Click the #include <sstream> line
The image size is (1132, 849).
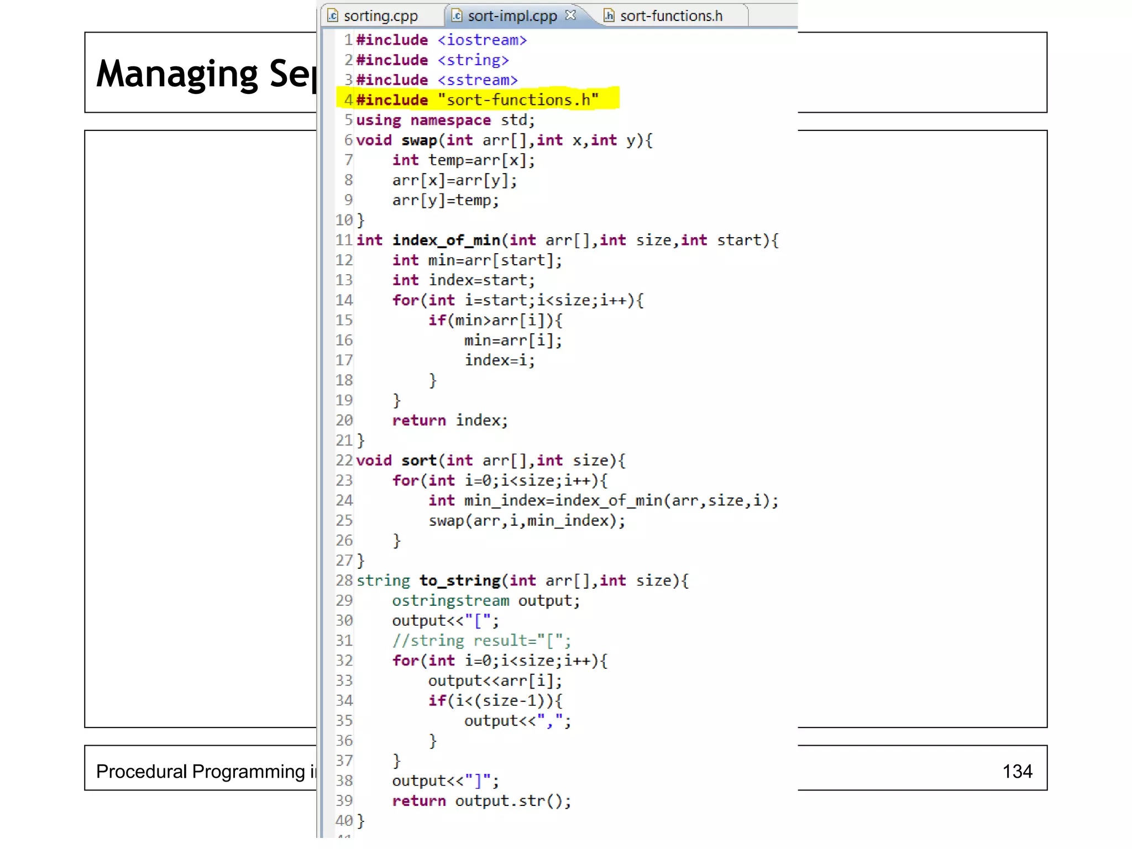click(x=437, y=80)
